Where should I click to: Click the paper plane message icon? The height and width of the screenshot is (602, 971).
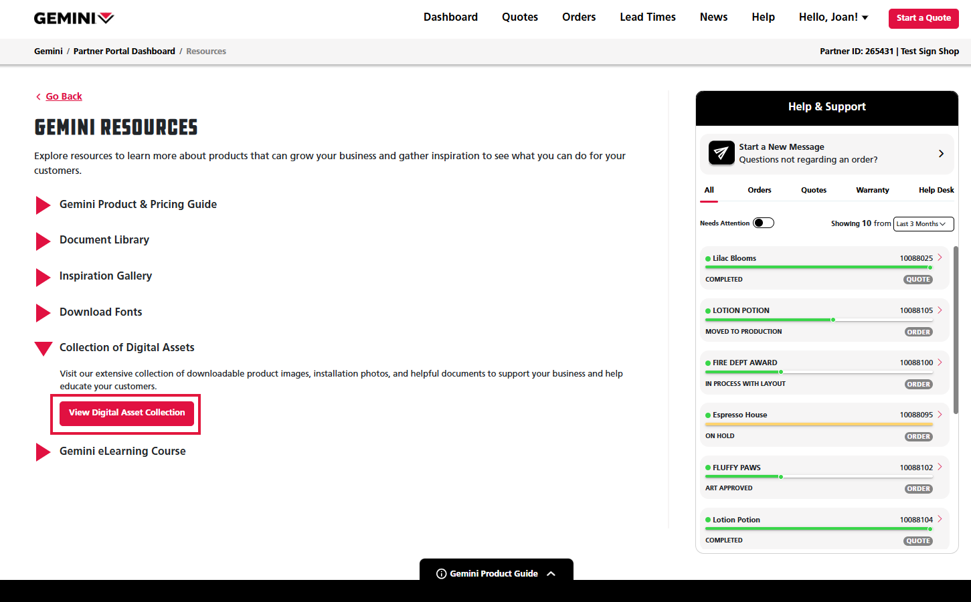(721, 153)
